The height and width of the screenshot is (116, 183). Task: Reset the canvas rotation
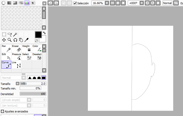coord(158,3)
